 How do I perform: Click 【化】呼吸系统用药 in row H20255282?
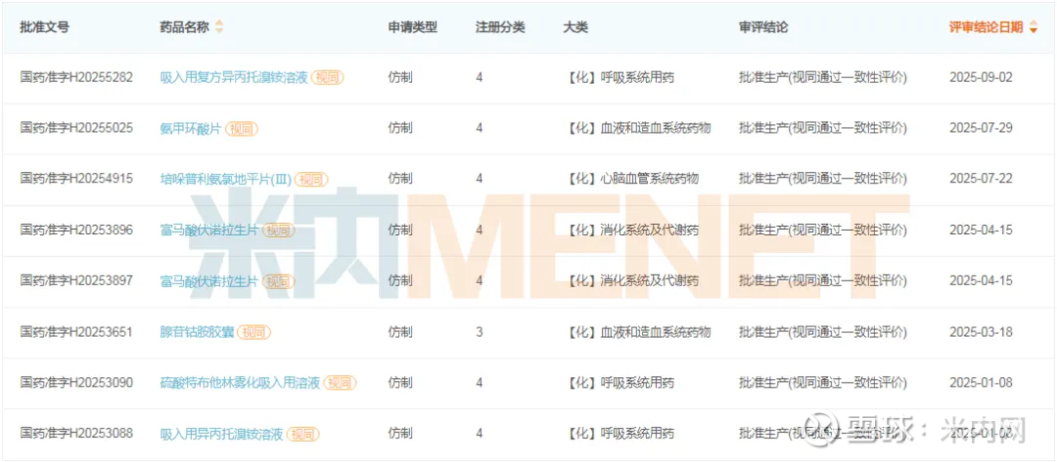pyautogui.click(x=619, y=77)
